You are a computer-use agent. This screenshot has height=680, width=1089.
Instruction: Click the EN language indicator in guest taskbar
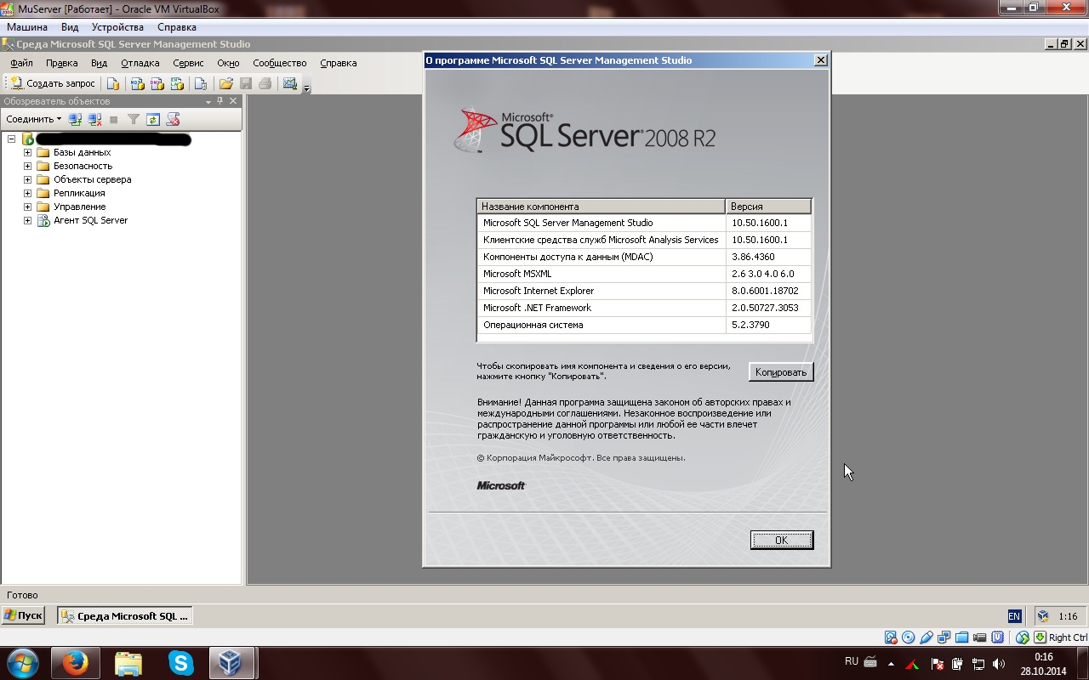point(1014,616)
